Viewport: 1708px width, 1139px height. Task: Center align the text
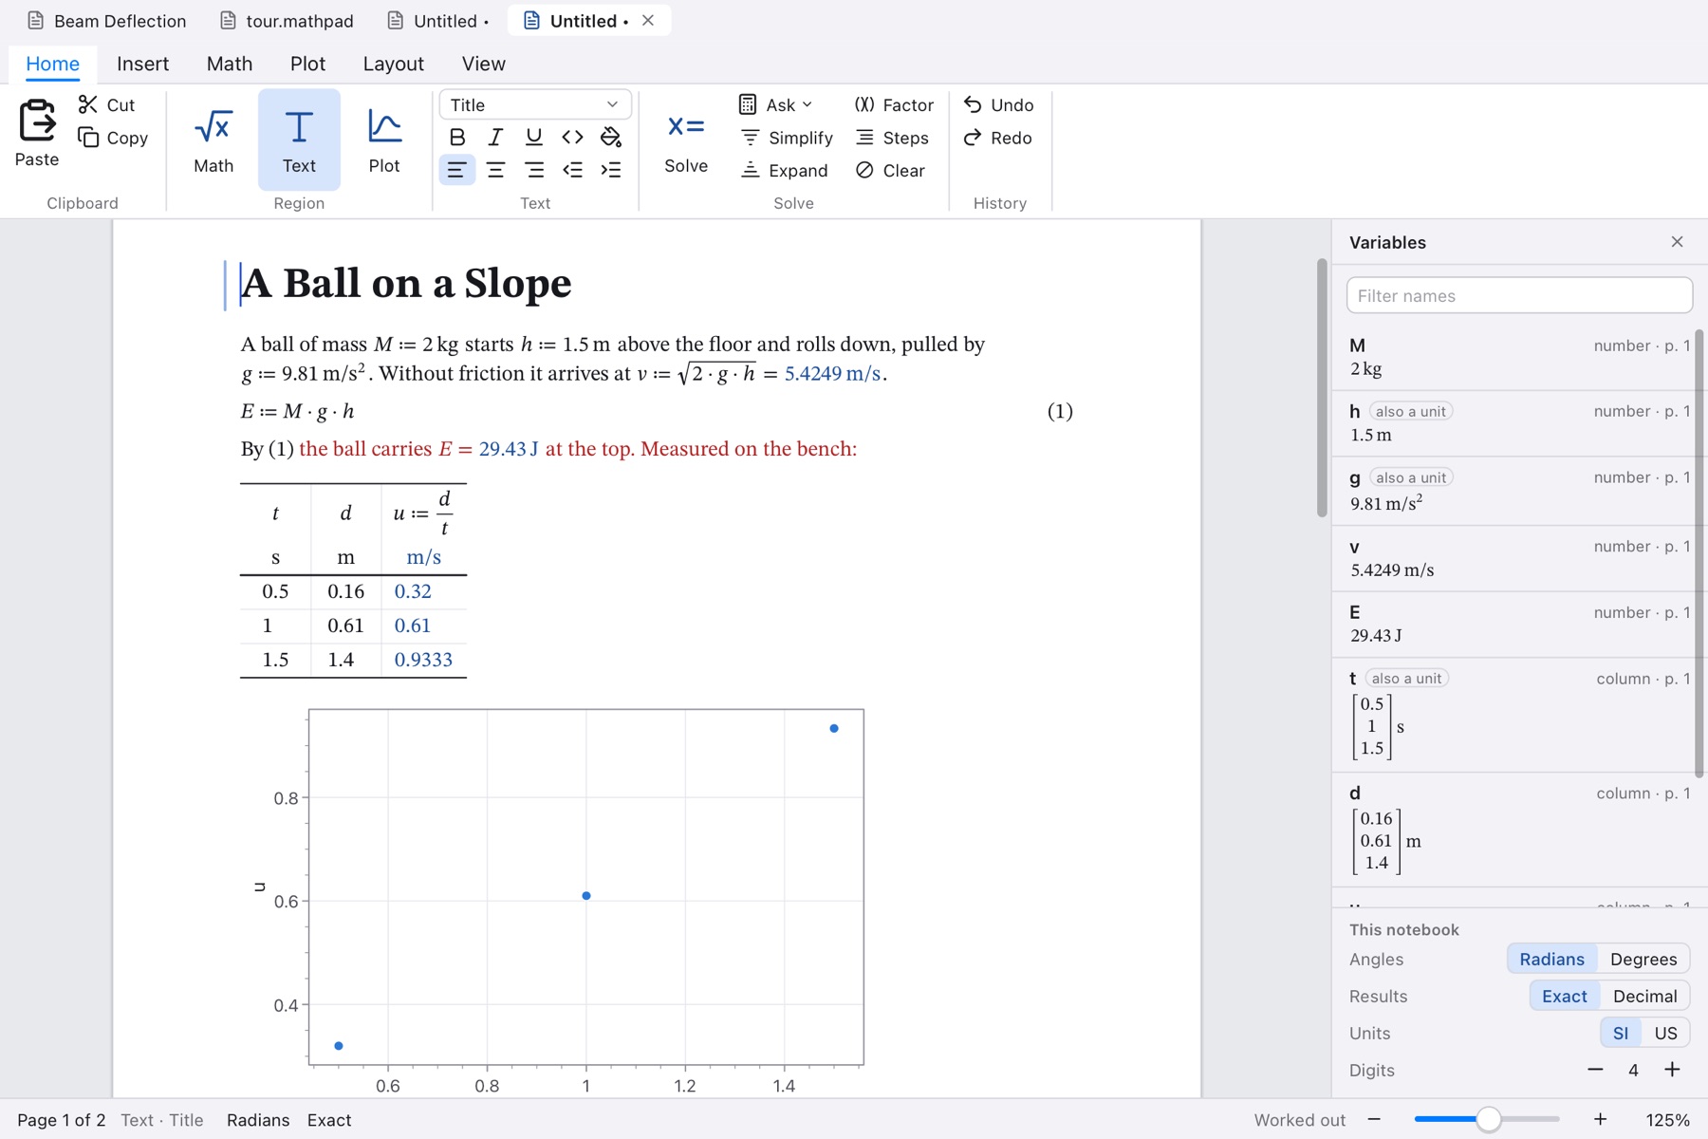(x=495, y=170)
